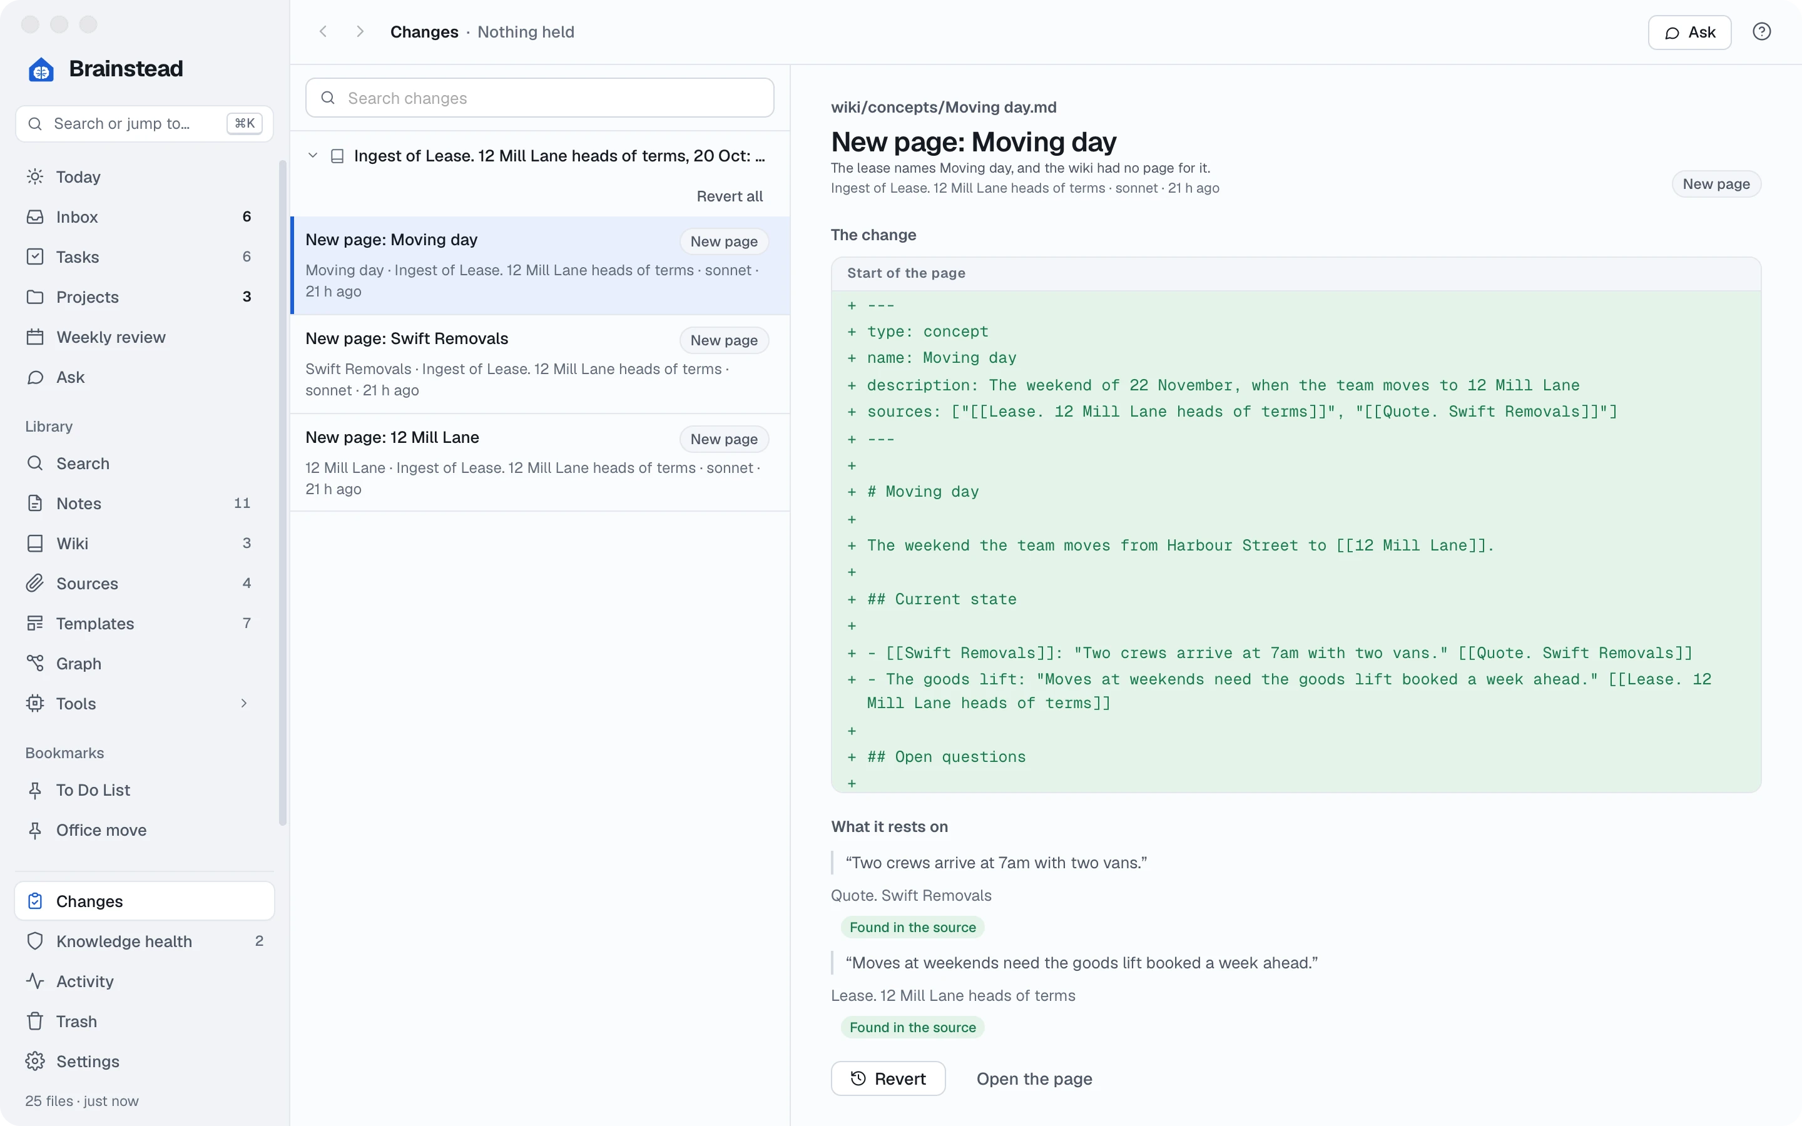Open Templates layout icon

tap(35, 624)
